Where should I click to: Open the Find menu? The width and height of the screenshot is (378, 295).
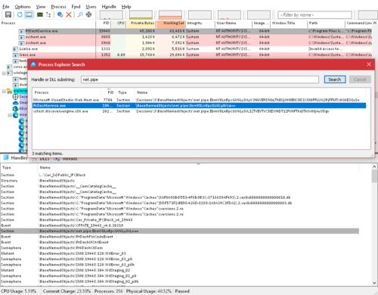(x=76, y=7)
